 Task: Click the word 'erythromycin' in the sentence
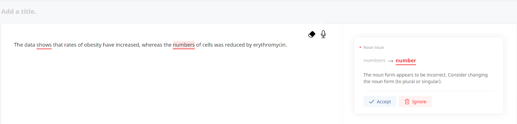(269, 45)
